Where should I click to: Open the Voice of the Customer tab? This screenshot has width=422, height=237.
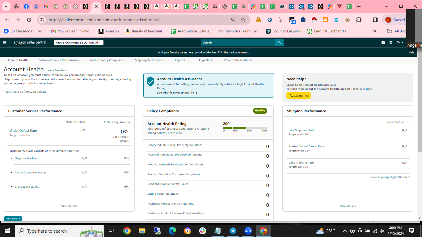click(x=238, y=60)
